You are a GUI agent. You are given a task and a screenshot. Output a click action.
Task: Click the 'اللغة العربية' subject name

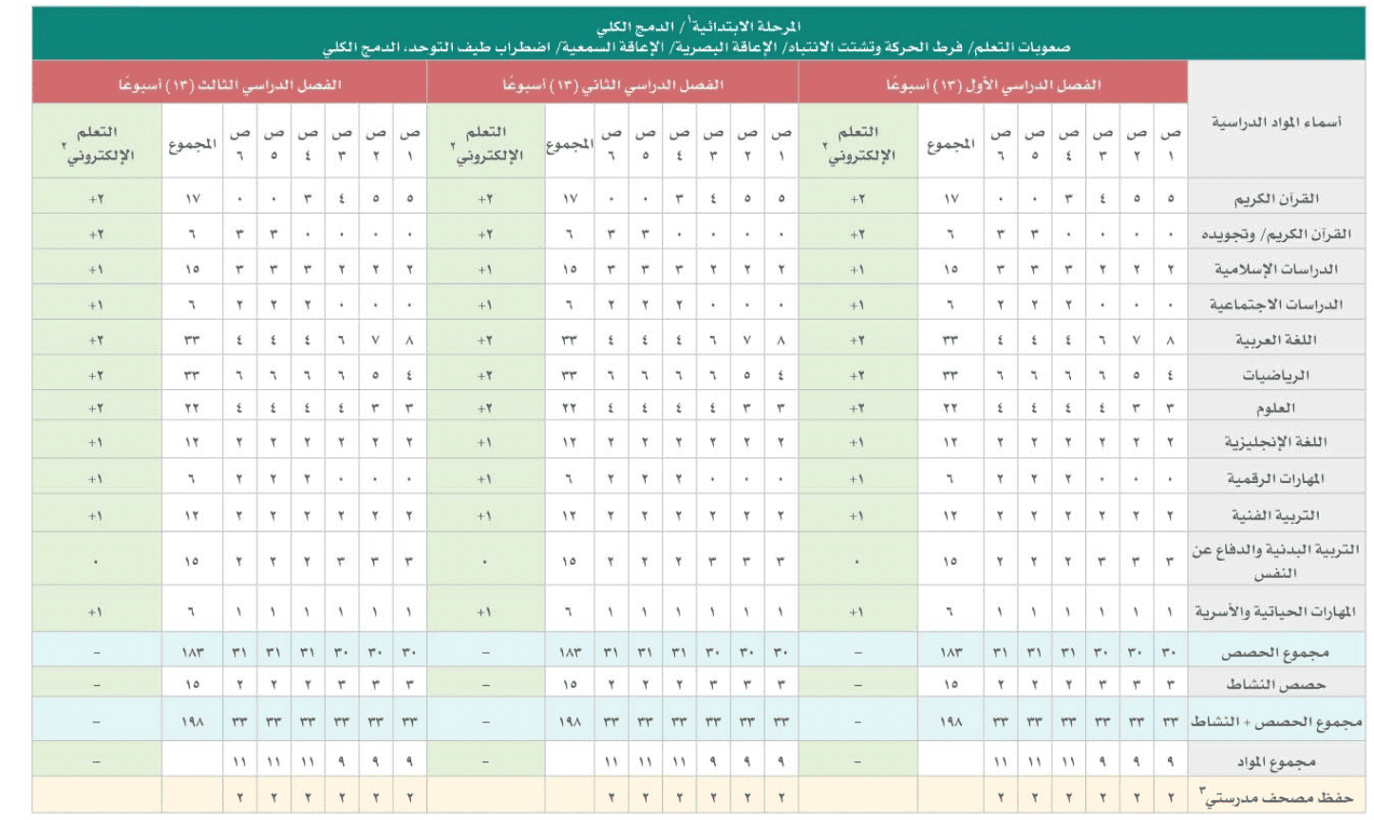pyautogui.click(x=1276, y=340)
